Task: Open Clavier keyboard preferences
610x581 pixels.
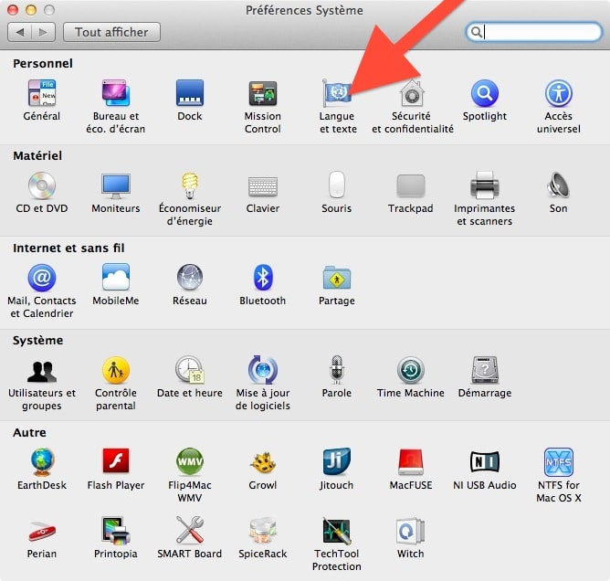Action: coord(263,186)
